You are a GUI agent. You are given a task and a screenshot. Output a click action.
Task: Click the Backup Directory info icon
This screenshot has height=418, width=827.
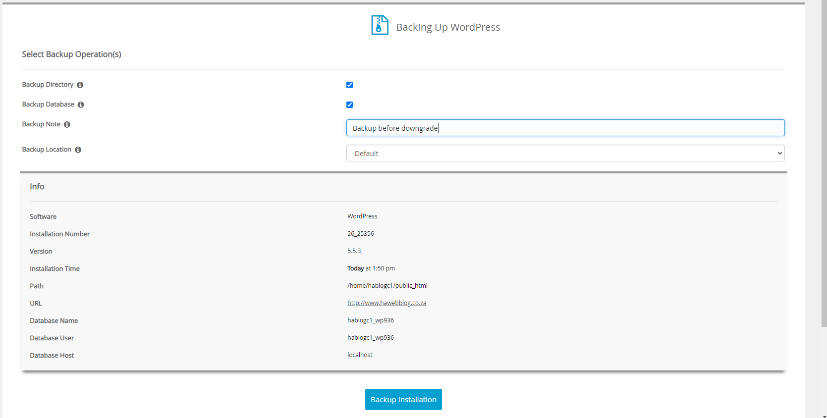80,85
